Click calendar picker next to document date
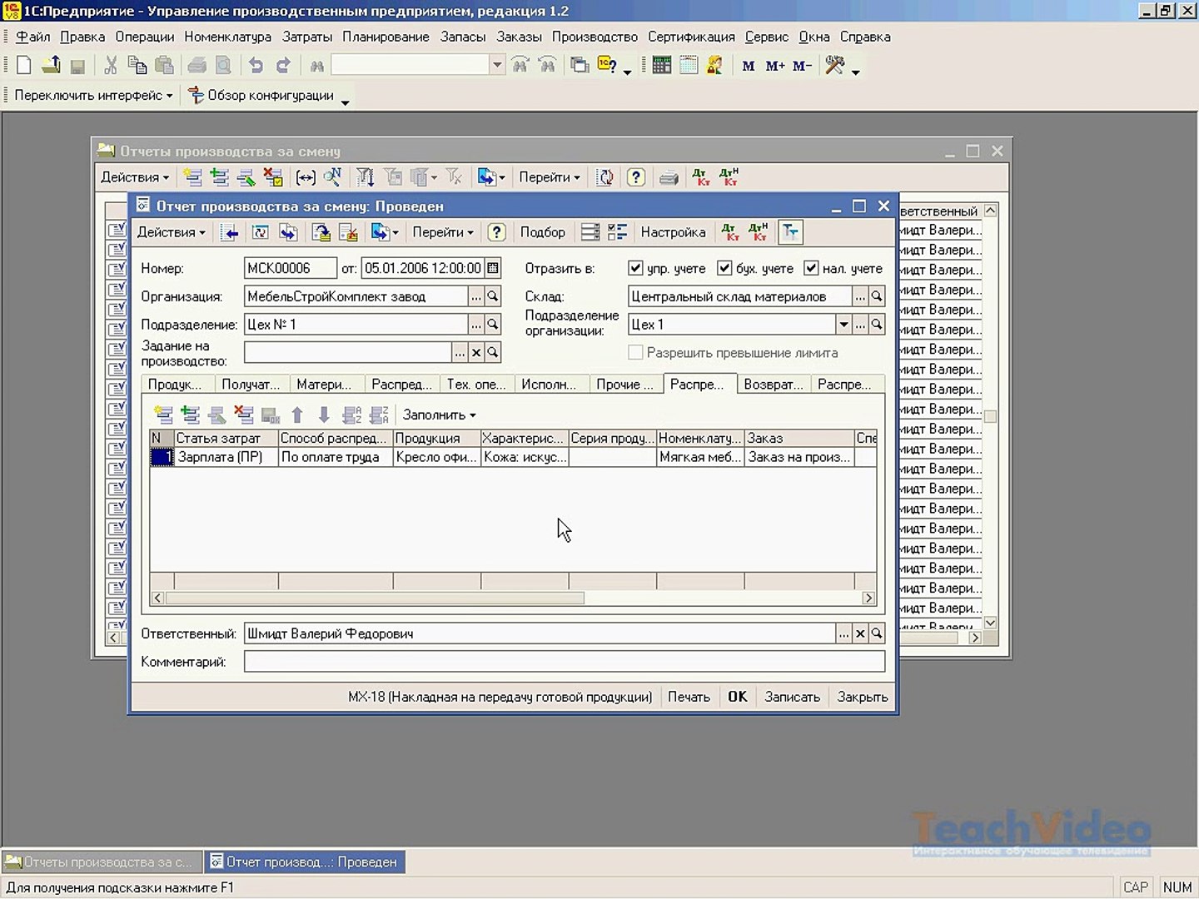This screenshot has height=899, width=1199. 493,268
